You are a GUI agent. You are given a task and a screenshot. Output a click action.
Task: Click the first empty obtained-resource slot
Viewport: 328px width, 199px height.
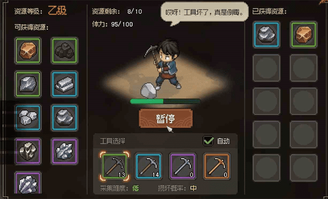click(266, 68)
